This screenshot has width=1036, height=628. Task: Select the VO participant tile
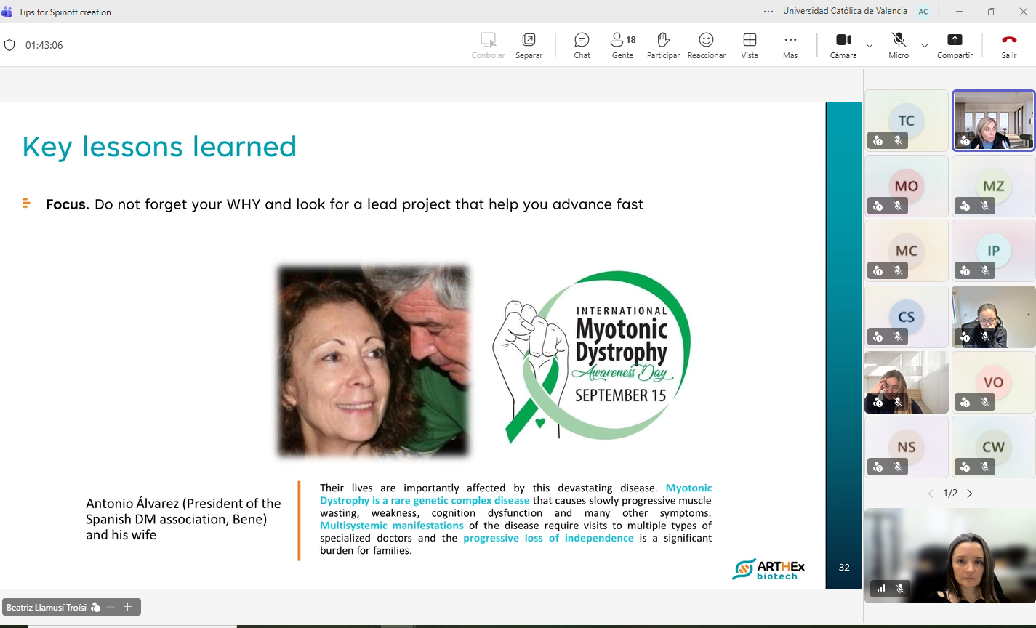[x=993, y=382]
